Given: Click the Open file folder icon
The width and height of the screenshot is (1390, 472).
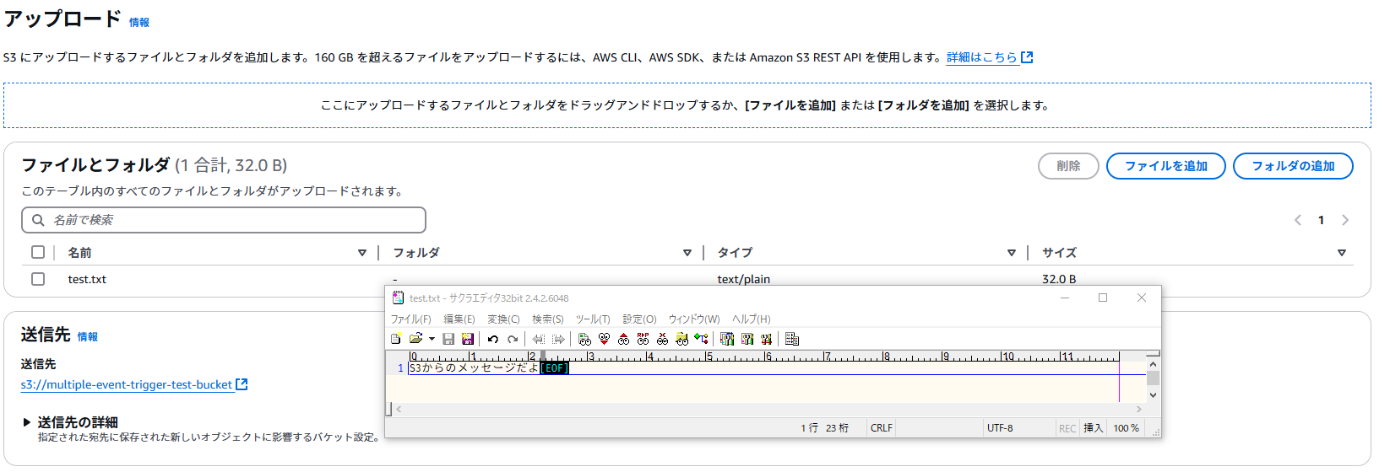Looking at the screenshot, I should pyautogui.click(x=415, y=339).
